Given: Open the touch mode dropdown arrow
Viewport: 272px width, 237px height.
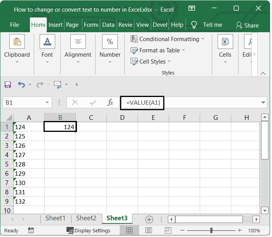Looking at the screenshot, I should pos(66,85).
